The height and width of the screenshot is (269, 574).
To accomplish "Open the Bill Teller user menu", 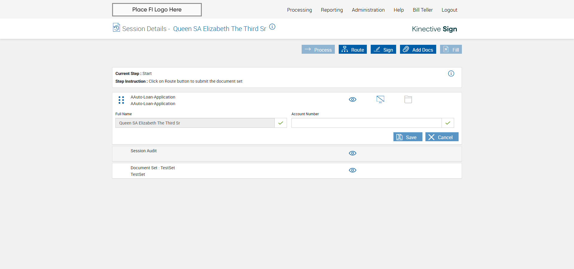I will [422, 10].
